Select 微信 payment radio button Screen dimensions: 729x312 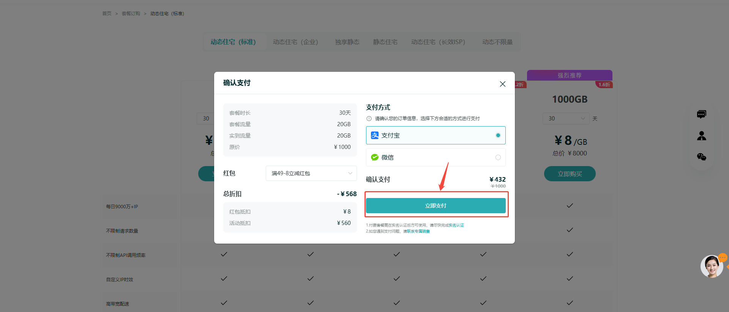498,157
